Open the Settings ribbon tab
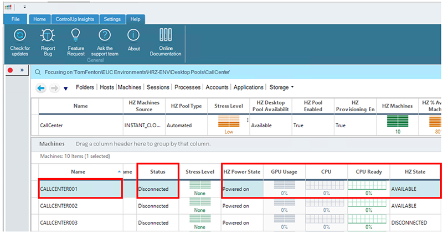Screen dimensions: 443x234 [112, 19]
